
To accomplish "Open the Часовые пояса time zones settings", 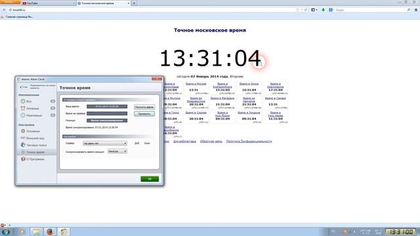I will (36, 145).
